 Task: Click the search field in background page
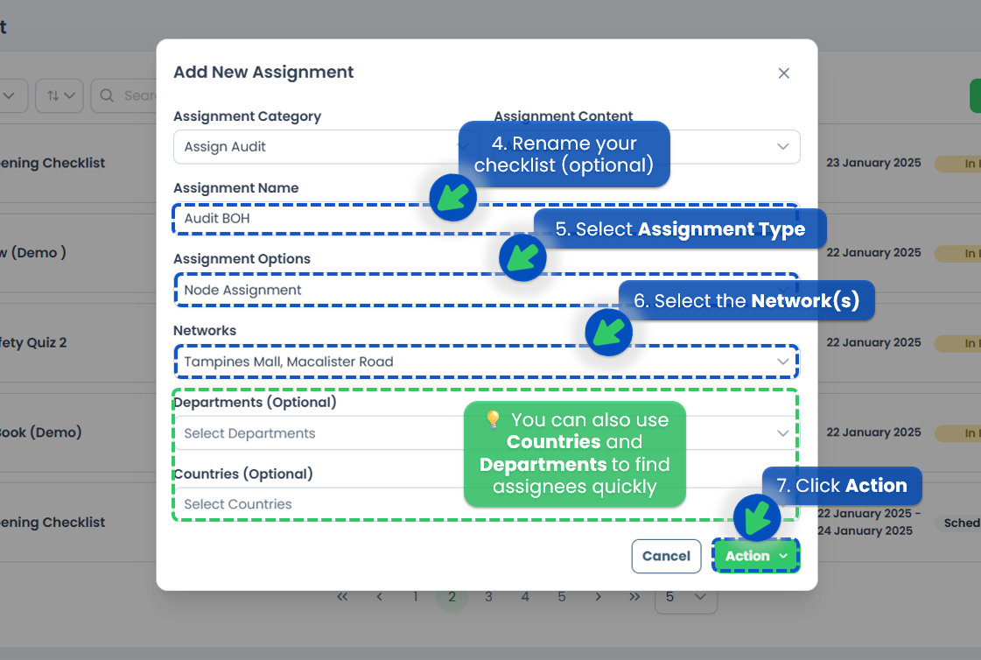tap(125, 95)
